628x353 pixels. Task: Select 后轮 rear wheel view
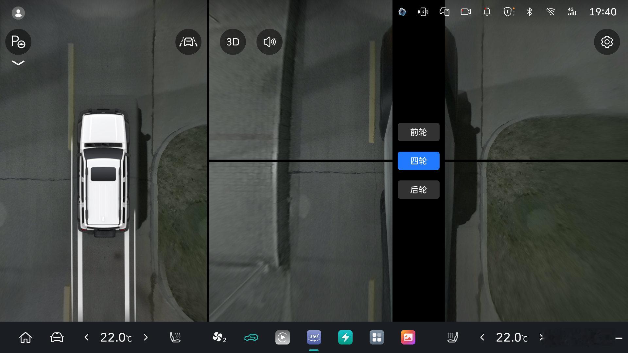[418, 190]
